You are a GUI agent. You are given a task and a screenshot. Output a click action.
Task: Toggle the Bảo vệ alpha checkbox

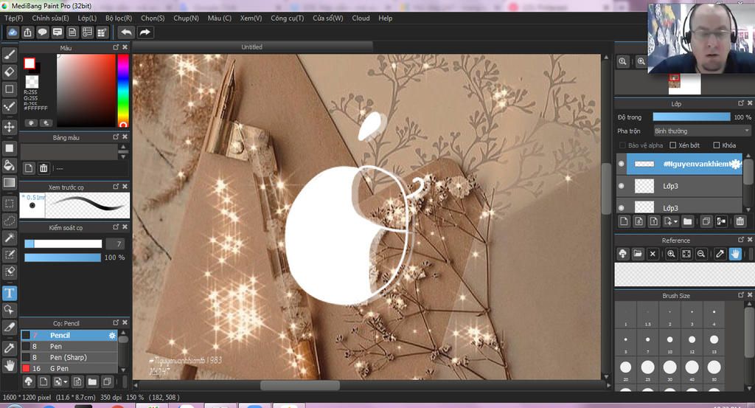(622, 145)
